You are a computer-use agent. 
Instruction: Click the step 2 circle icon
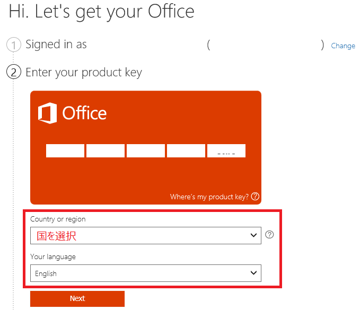pos(13,72)
